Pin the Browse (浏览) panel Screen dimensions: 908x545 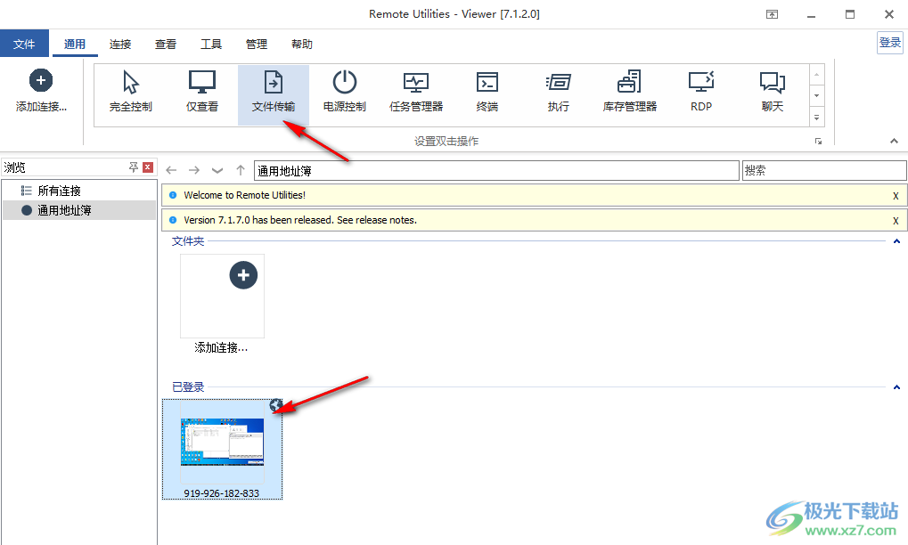134,167
